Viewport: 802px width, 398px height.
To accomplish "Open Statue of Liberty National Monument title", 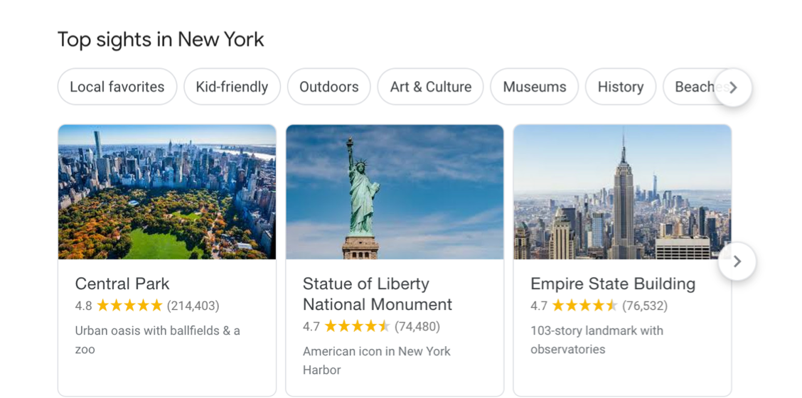I will pos(377,294).
